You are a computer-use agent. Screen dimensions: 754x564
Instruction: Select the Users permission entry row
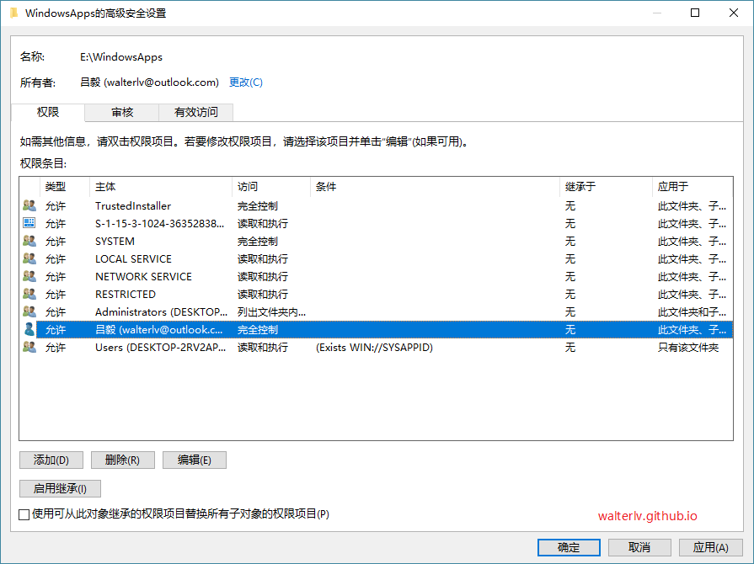[168, 347]
